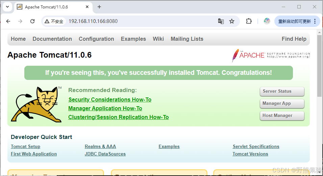Open the extensions puzzle icon
The width and height of the screenshot is (323, 176).
(249, 21)
